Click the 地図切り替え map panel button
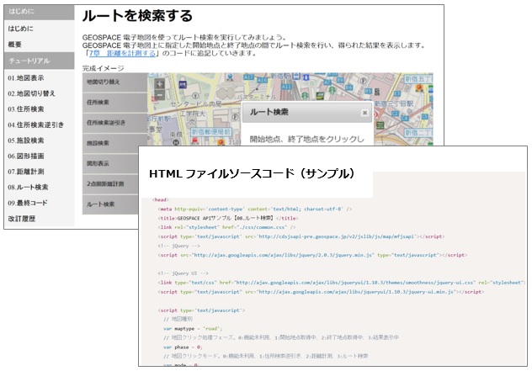The image size is (532, 371). coord(114,82)
